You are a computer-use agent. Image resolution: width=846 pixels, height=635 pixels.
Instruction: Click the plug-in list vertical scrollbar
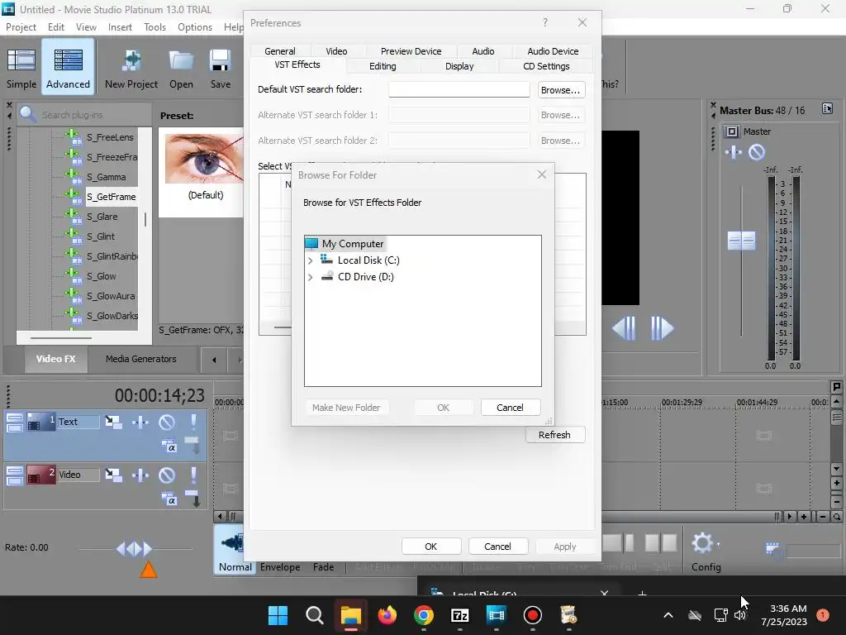click(x=145, y=219)
